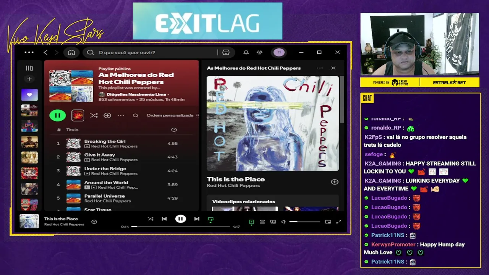Screen dimensions: 489x275
Task: Click the magnifier icon in search bar
Action: coord(91,52)
